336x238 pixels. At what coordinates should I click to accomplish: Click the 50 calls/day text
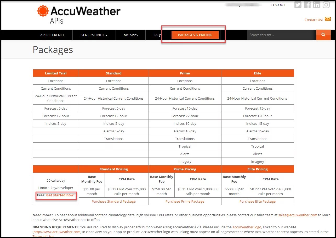point(56,180)
